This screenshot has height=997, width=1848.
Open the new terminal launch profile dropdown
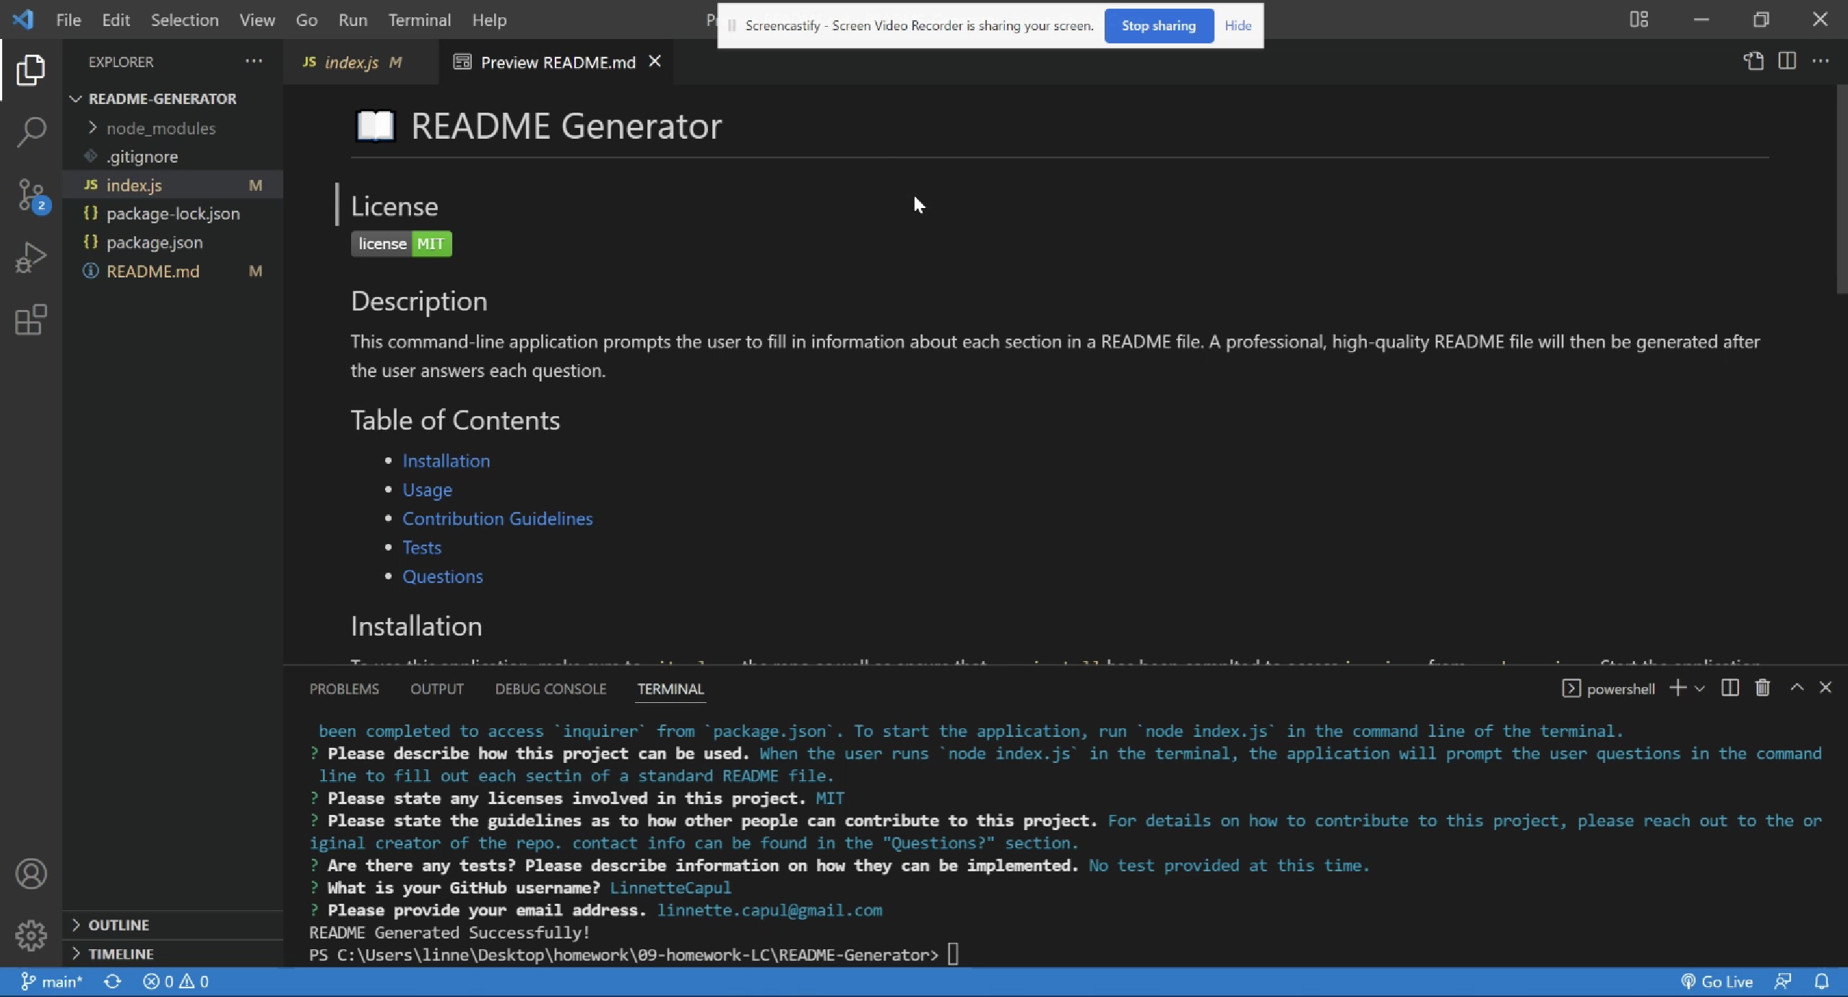(1700, 689)
